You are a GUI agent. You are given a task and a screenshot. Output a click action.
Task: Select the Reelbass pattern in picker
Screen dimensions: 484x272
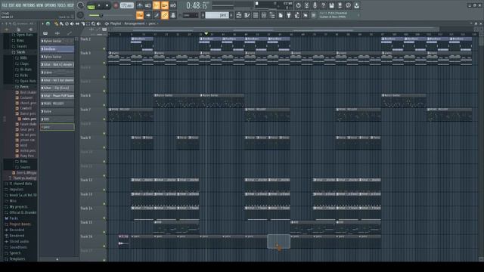click(57, 48)
